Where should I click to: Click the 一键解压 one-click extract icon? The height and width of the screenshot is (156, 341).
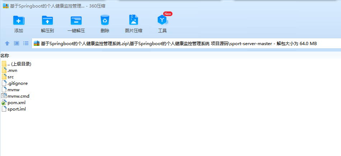pos(76,20)
